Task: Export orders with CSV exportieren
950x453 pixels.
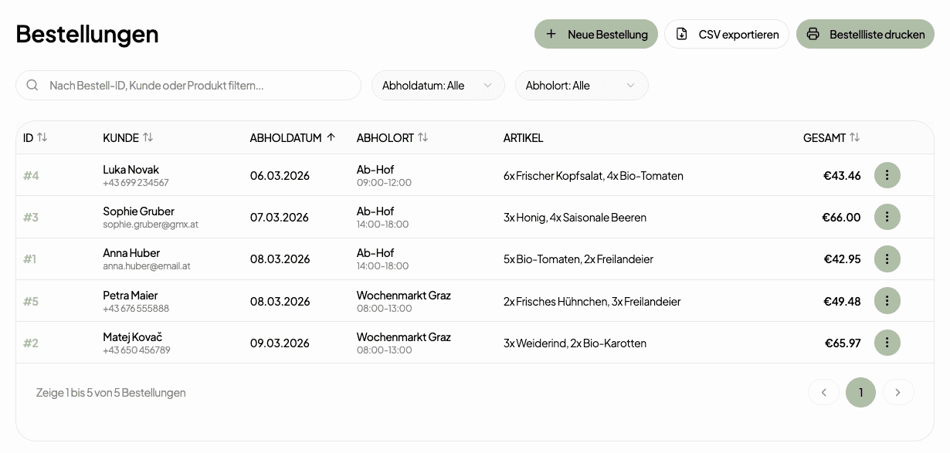Action: click(x=726, y=34)
